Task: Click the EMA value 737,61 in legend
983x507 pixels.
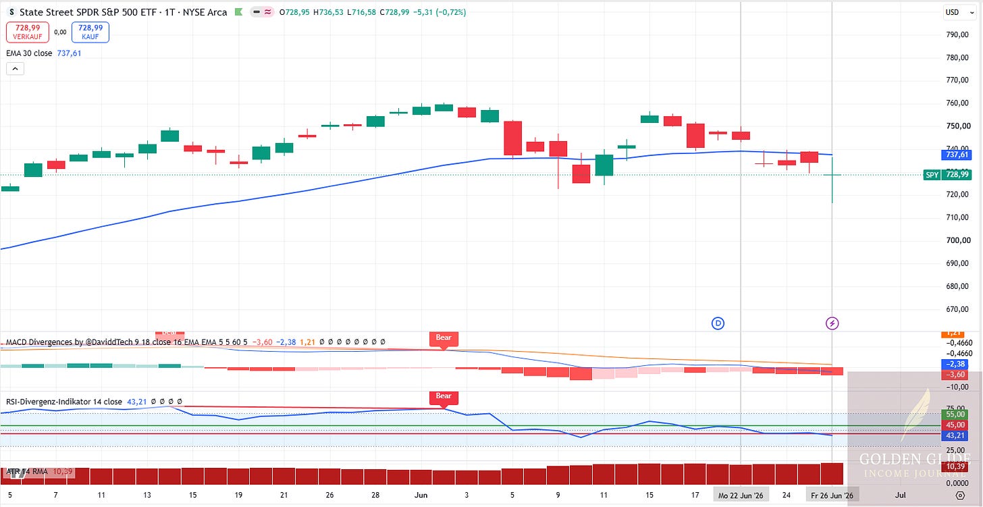Action: coord(68,53)
